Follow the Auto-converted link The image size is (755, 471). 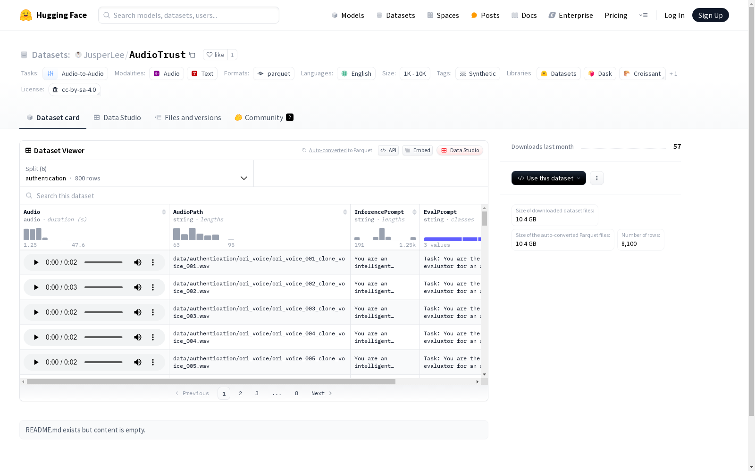(x=328, y=150)
